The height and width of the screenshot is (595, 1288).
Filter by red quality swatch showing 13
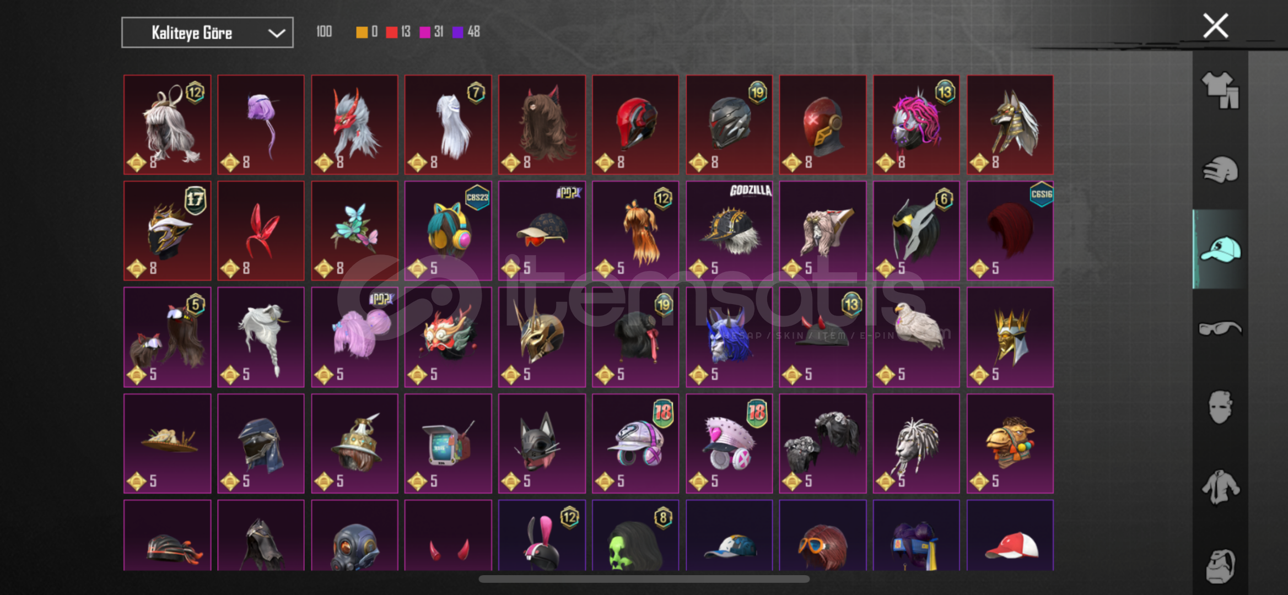point(391,32)
